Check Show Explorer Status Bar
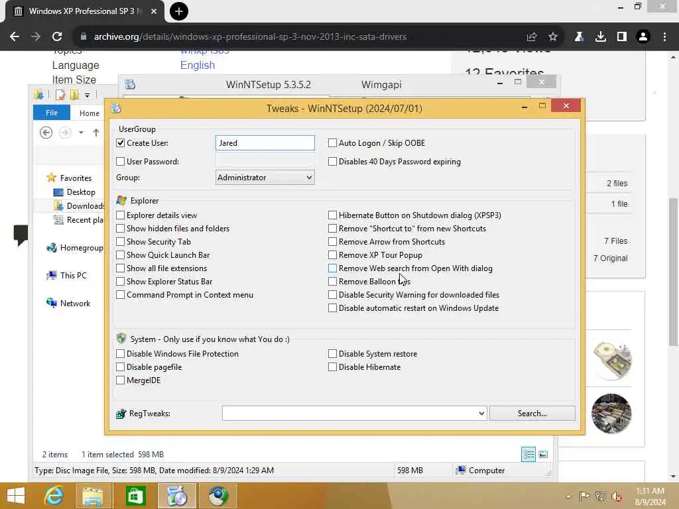The height and width of the screenshot is (509, 679). click(121, 282)
